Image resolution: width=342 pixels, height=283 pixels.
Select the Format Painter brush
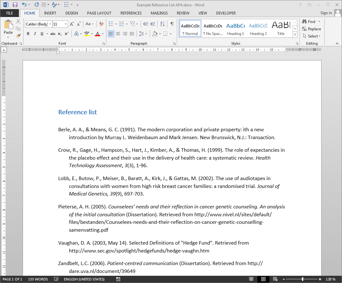(x=18, y=36)
